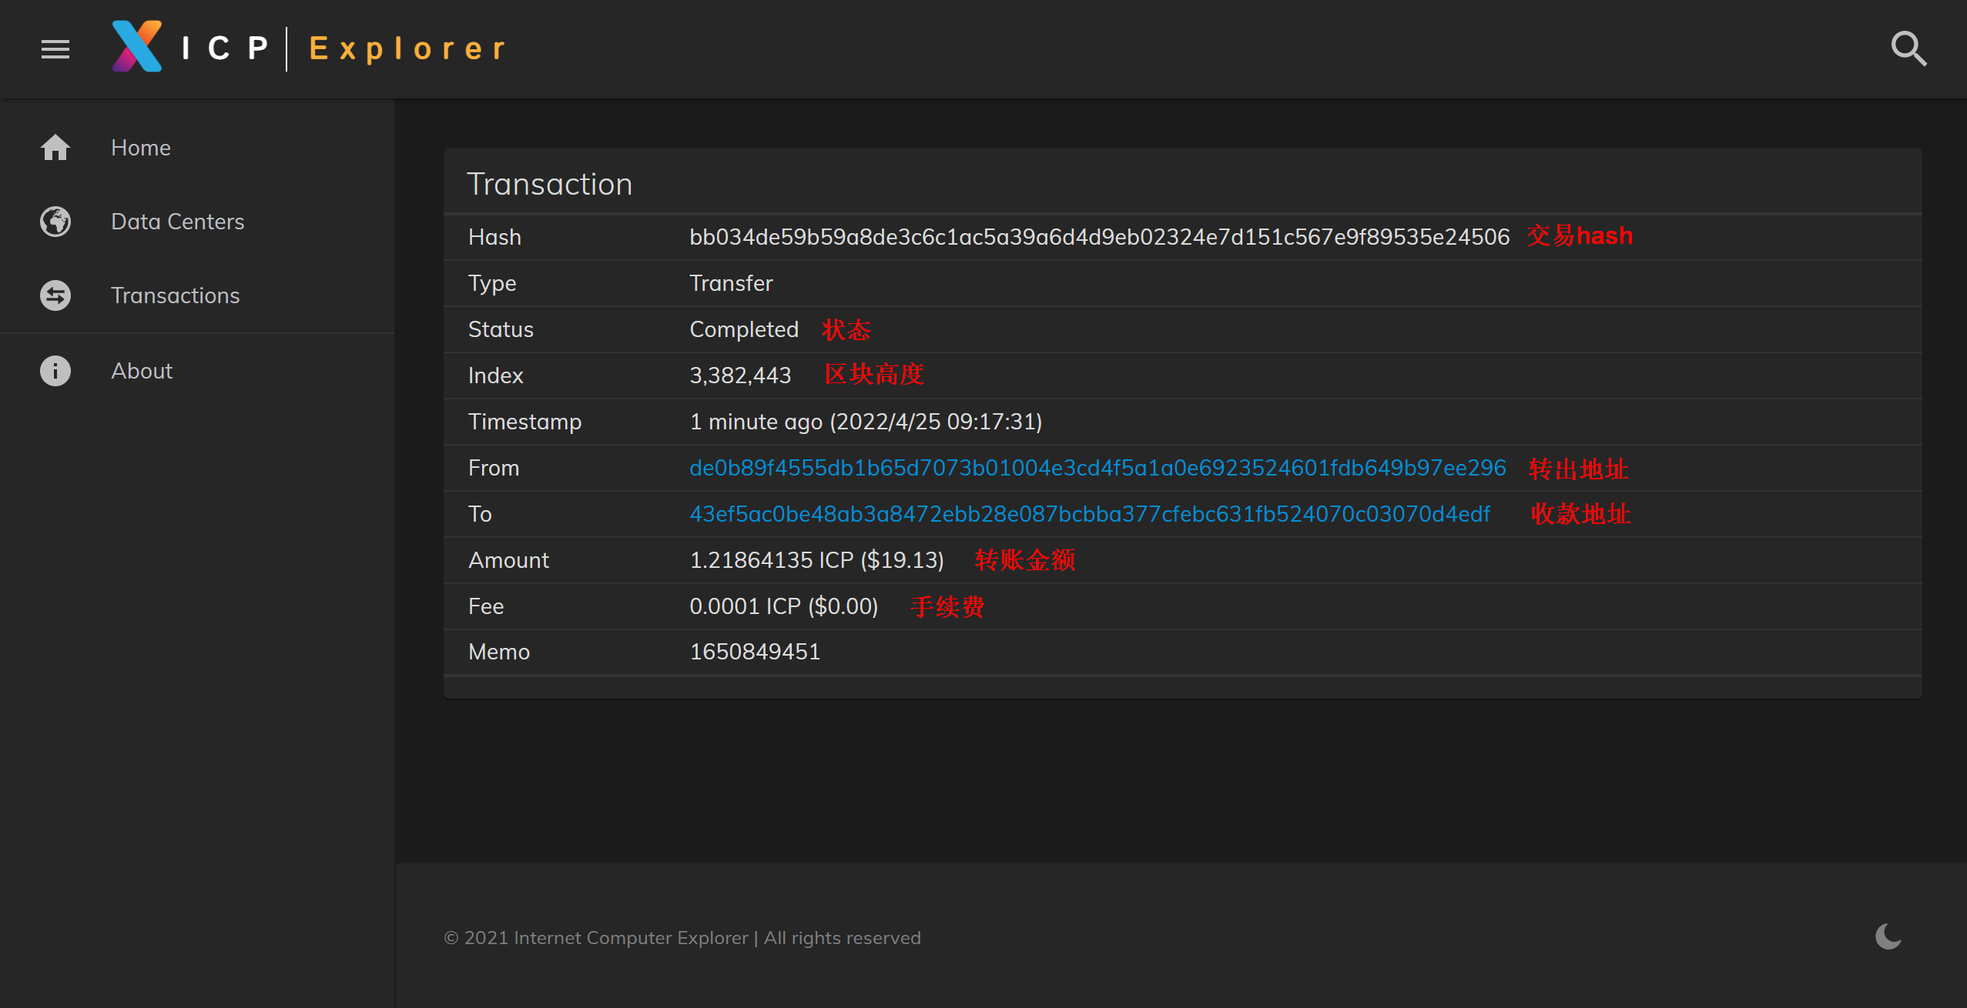The height and width of the screenshot is (1008, 1967).
Task: Toggle dark mode with moon icon
Action: [1888, 936]
